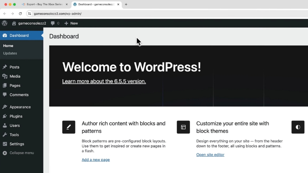308x173 pixels.
Task: Open the Plugins menu item
Action: click(16, 116)
